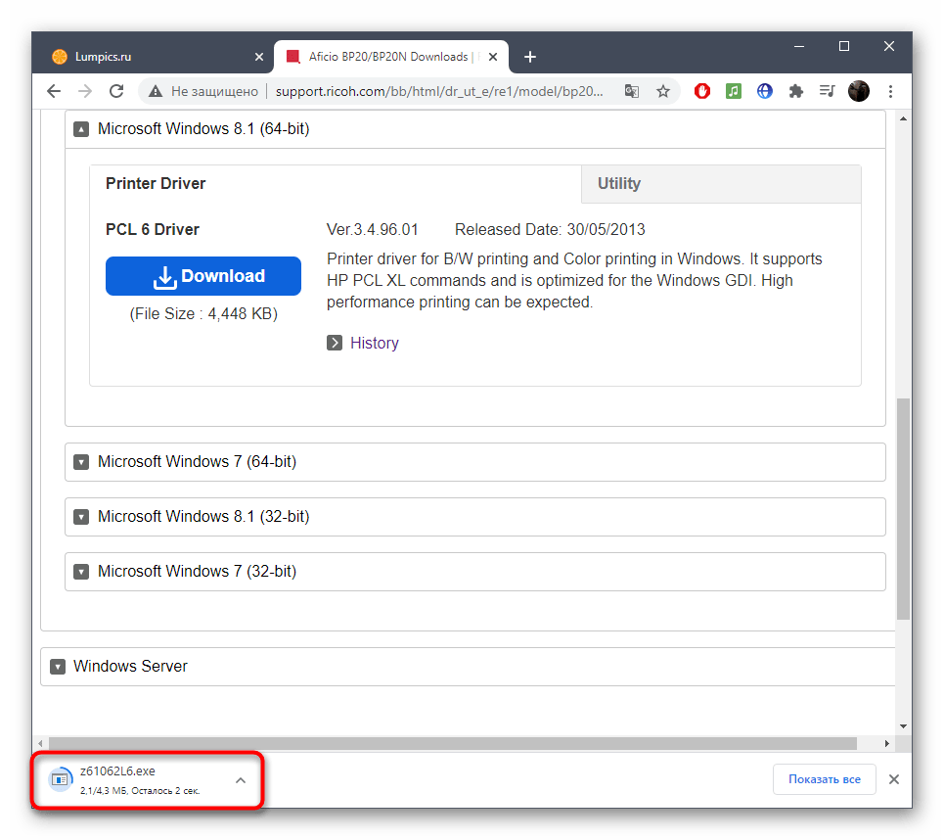Click the 'Ver.3.4.96.01' version text
The width and height of the screenshot is (944, 840).
[372, 230]
